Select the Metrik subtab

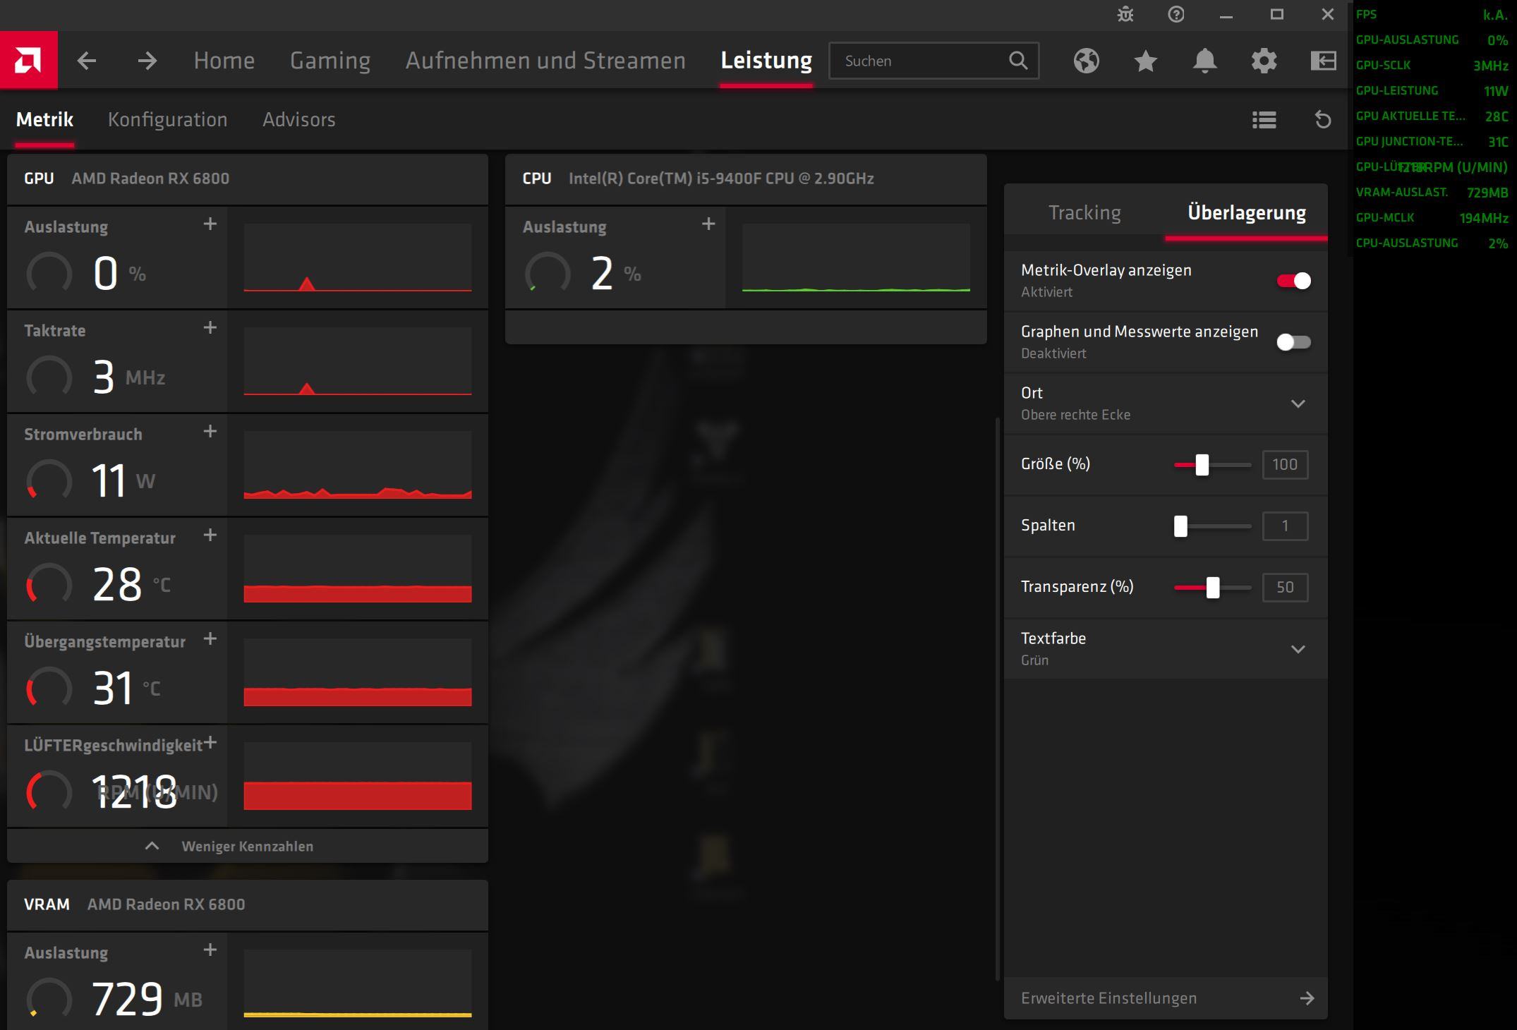point(44,120)
